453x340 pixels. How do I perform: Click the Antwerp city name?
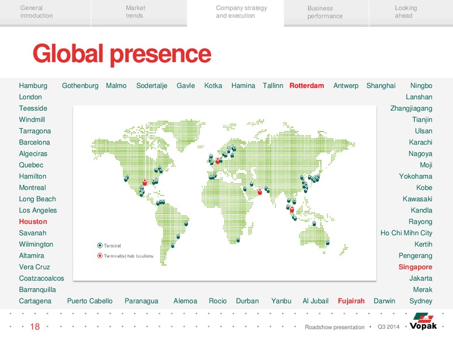click(x=346, y=86)
